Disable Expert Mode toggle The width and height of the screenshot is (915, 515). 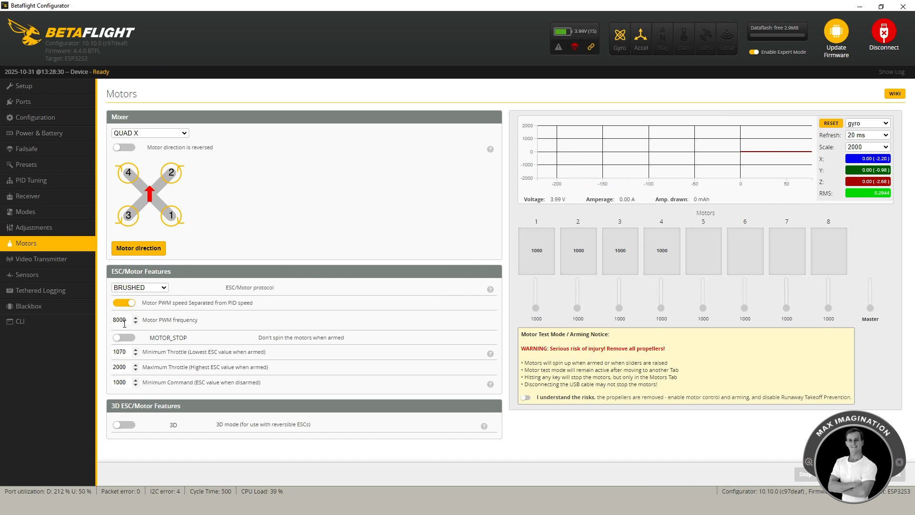[x=754, y=52]
